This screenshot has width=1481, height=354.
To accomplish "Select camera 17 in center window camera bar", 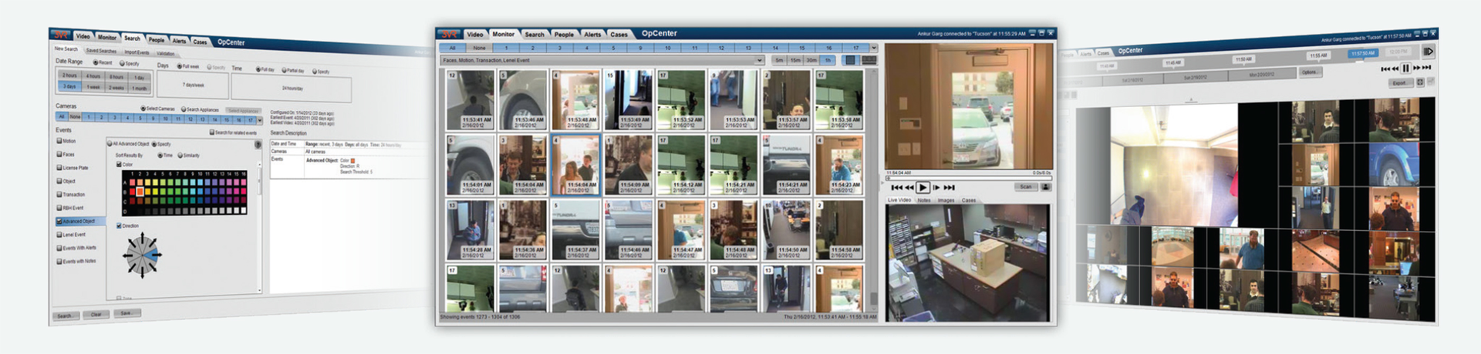I will tap(855, 48).
